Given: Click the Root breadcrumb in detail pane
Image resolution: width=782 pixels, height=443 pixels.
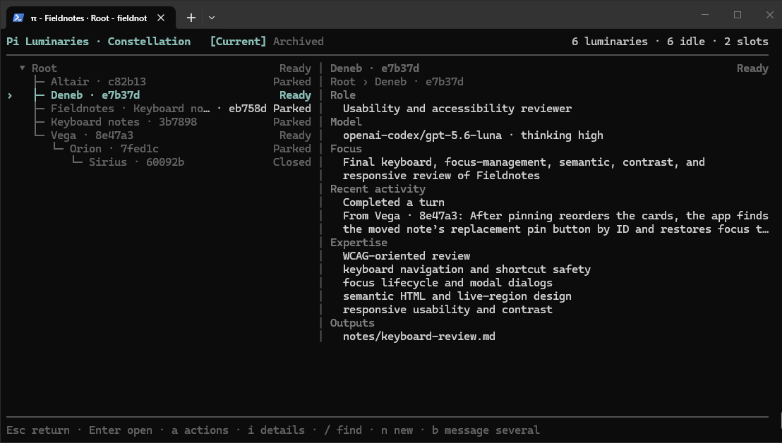Looking at the screenshot, I should coord(342,82).
